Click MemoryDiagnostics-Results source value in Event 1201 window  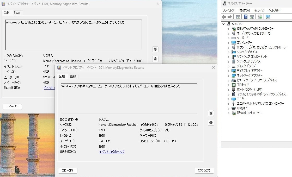118,125
